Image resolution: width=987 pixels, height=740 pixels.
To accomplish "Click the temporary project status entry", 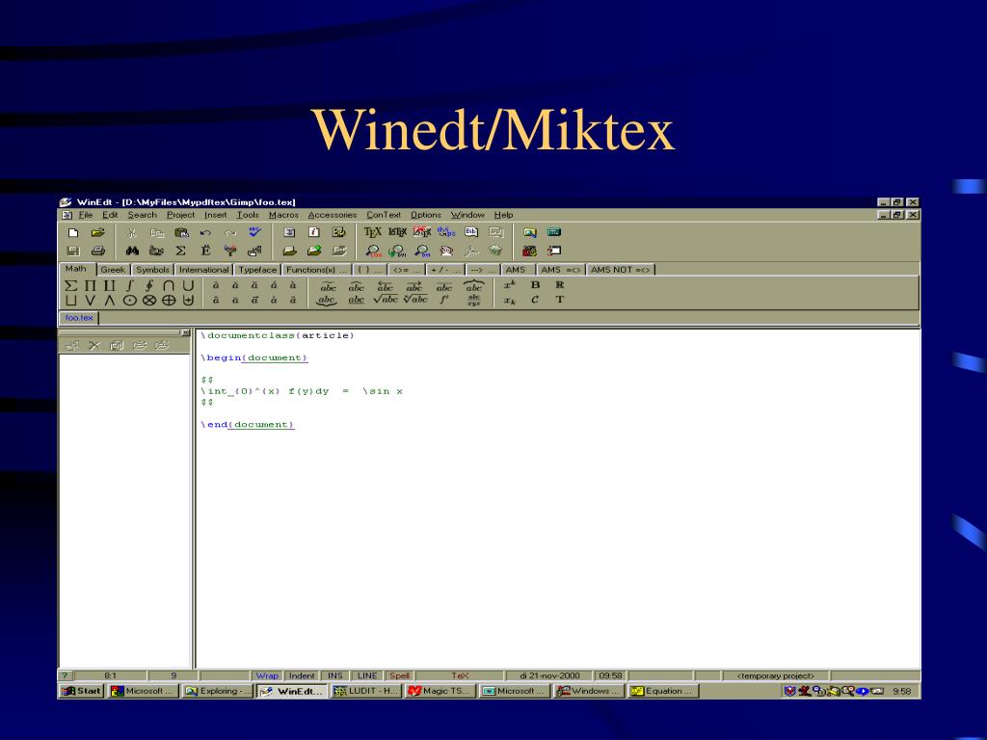I will (x=776, y=675).
